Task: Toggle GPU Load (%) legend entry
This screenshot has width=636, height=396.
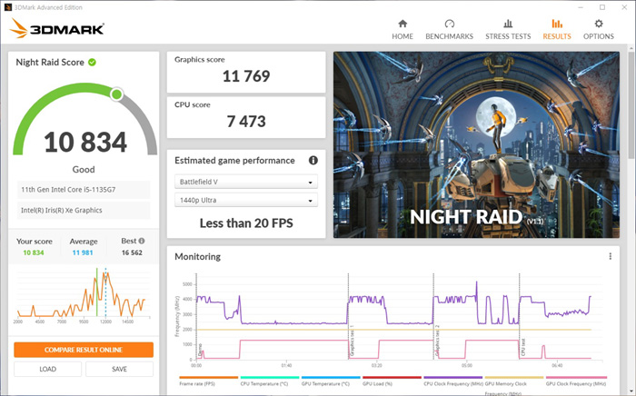Action: pos(392,381)
